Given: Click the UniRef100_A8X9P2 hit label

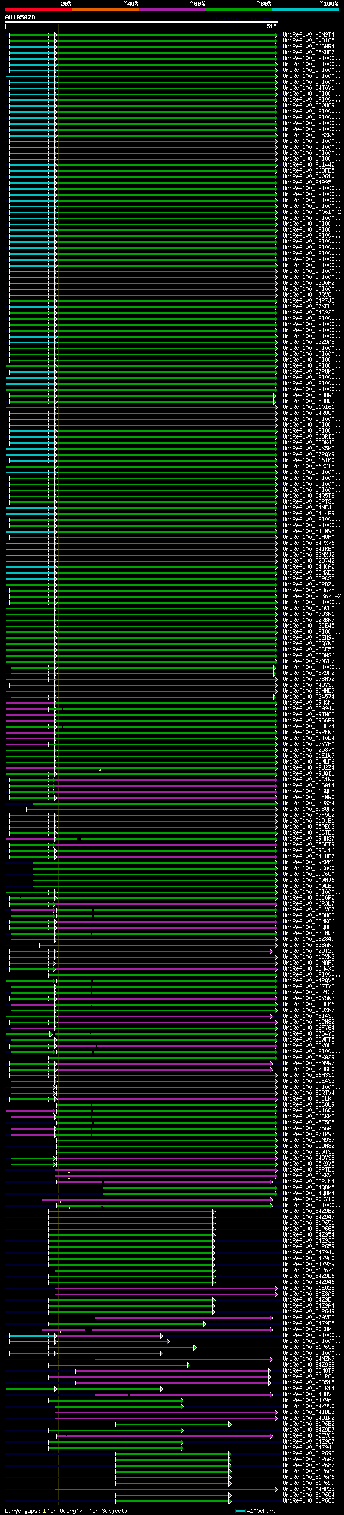Looking at the screenshot, I should pyautogui.click(x=309, y=673).
